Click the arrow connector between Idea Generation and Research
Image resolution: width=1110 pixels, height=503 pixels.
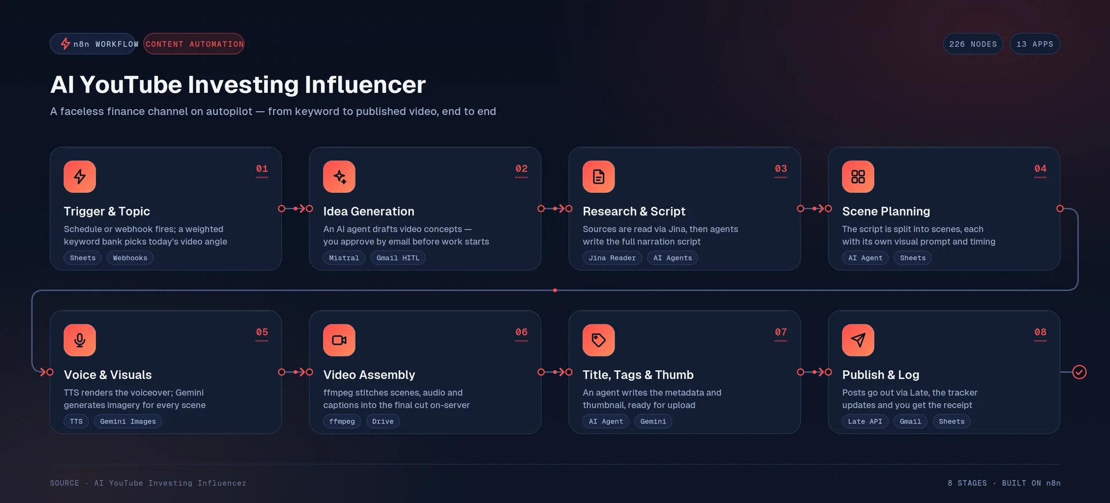point(555,208)
